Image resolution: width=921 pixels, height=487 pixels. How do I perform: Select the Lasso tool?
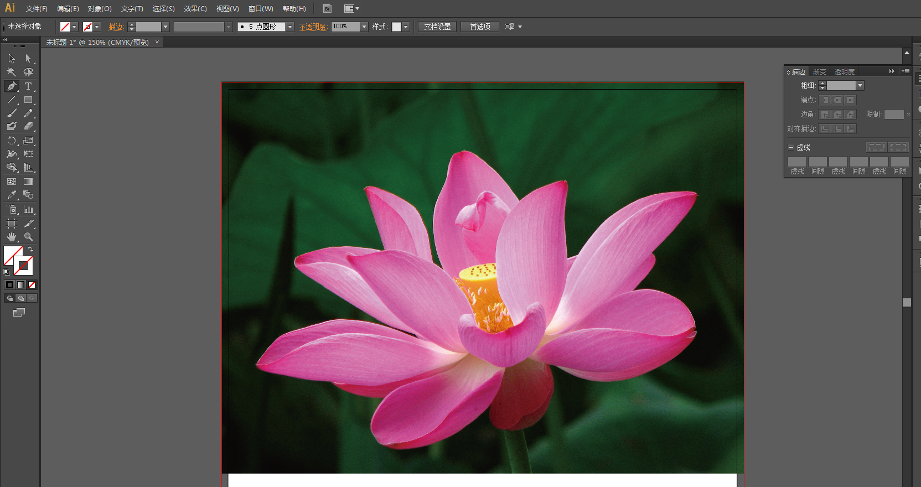coord(28,72)
